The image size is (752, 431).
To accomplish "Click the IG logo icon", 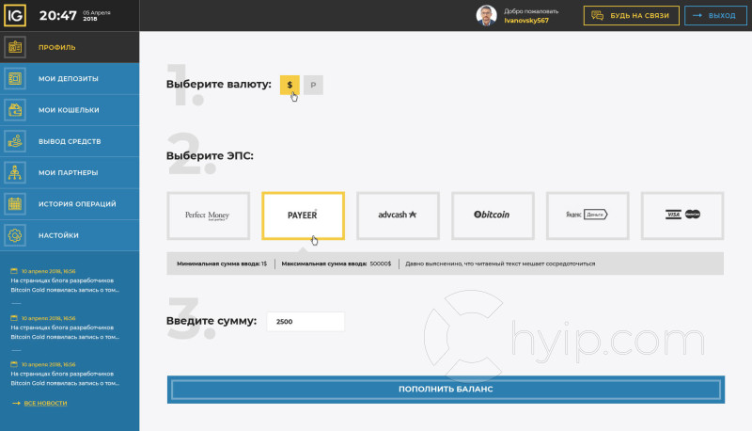I will 15,15.
